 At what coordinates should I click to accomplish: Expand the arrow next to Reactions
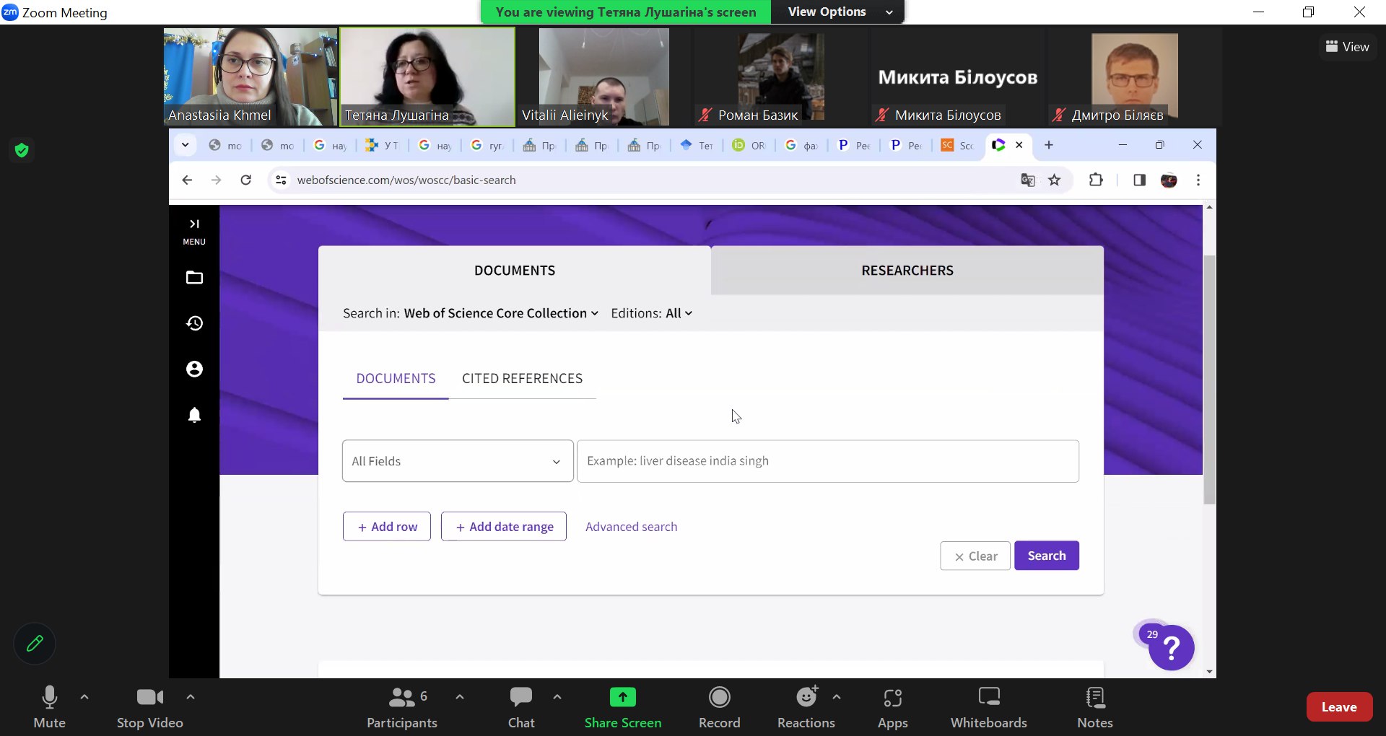(837, 697)
